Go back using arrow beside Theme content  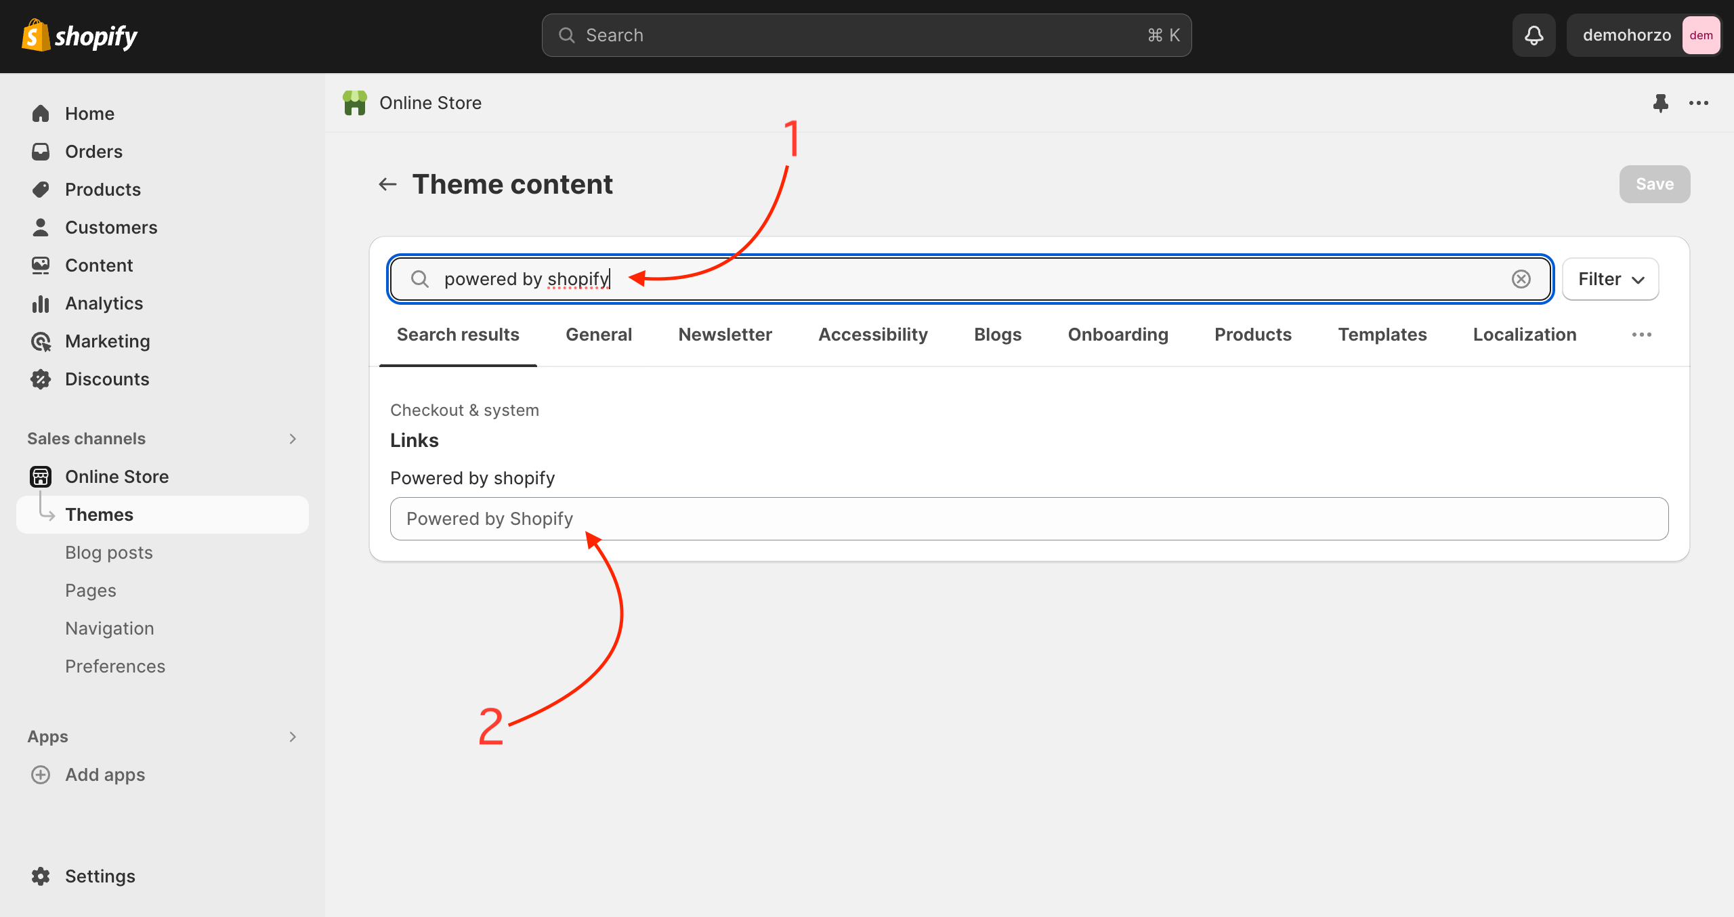point(387,184)
